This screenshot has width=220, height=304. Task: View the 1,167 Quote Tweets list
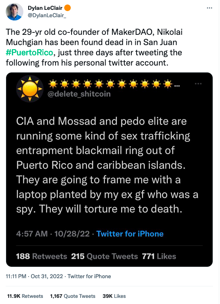[x=73, y=296]
